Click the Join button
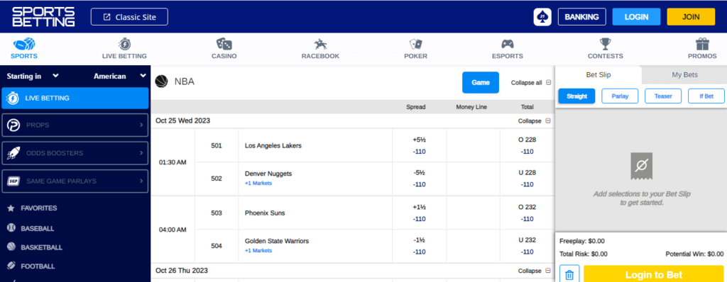Image resolution: width=727 pixels, height=282 pixels. pos(691,17)
